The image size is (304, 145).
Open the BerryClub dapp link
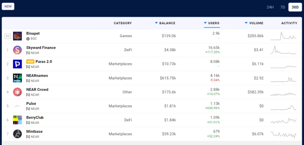click(35, 117)
